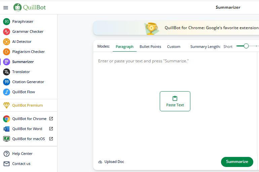Screen dimensions: 259x172
Task: Click the AI Detector orange icon
Action: tap(7, 42)
